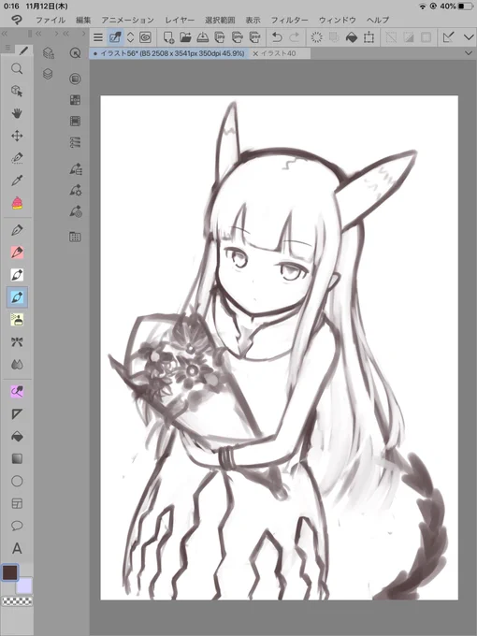The image size is (477, 636).
Task: Click the New document icon in command bar
Action: pyautogui.click(x=168, y=37)
